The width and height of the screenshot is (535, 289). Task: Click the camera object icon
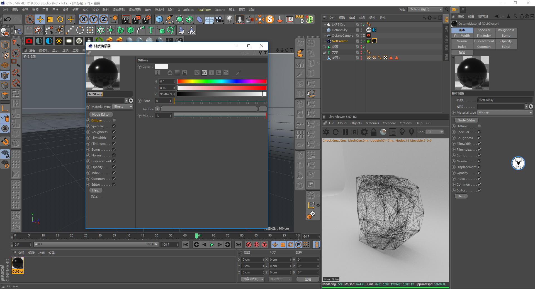tap(220, 19)
